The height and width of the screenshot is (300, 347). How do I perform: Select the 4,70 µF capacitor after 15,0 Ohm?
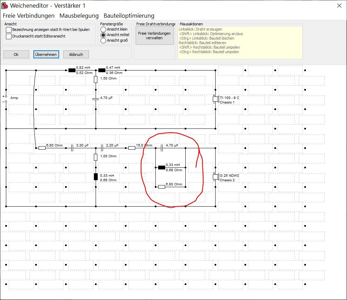click(x=162, y=148)
